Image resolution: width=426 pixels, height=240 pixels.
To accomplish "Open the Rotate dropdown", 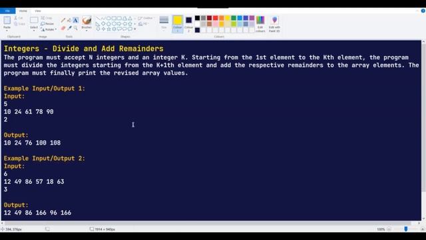I will (x=49, y=29).
